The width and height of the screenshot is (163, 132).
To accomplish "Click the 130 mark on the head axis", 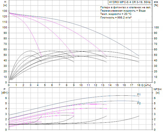I will [4, 11].
